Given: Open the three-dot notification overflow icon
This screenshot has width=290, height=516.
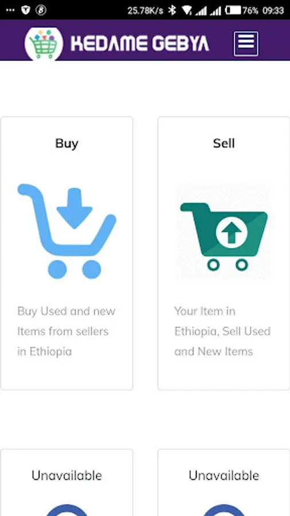Looking at the screenshot, I should pos(10,10).
